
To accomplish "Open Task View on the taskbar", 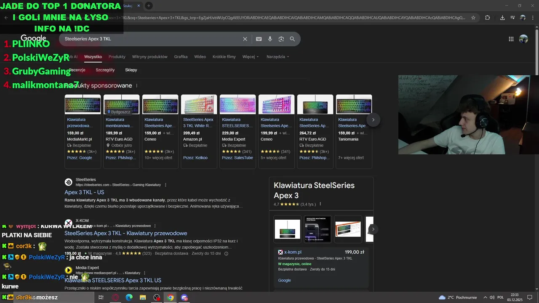I will [101, 298].
